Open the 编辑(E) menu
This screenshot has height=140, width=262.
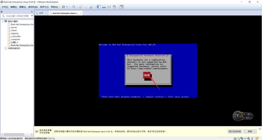click(x=14, y=7)
